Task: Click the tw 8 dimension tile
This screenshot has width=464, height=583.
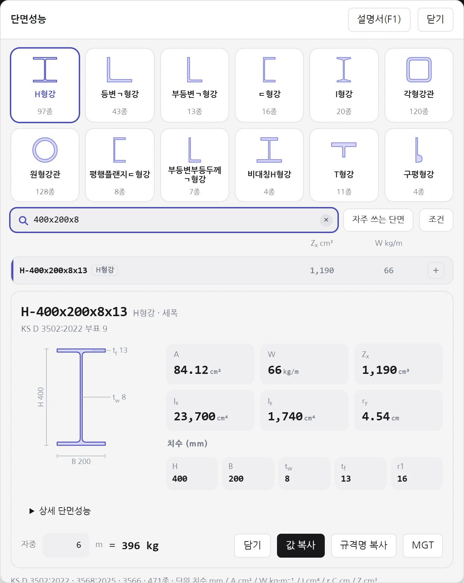Action: click(304, 473)
